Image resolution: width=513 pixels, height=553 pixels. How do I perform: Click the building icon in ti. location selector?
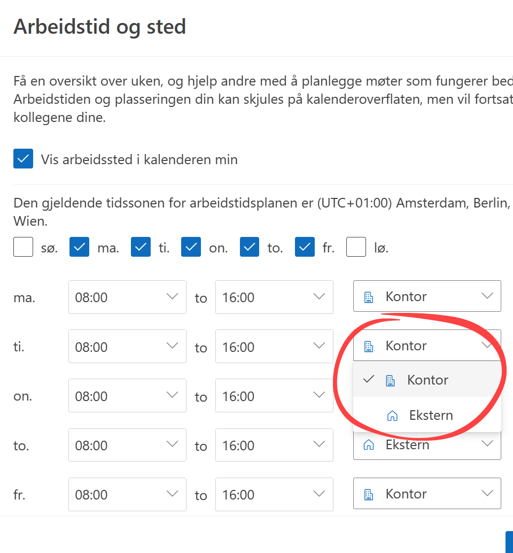pos(369,345)
